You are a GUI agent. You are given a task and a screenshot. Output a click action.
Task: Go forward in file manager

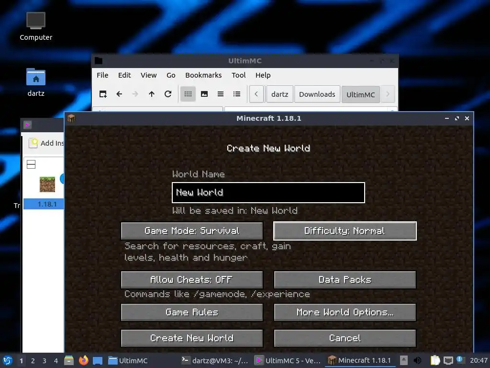(x=135, y=94)
